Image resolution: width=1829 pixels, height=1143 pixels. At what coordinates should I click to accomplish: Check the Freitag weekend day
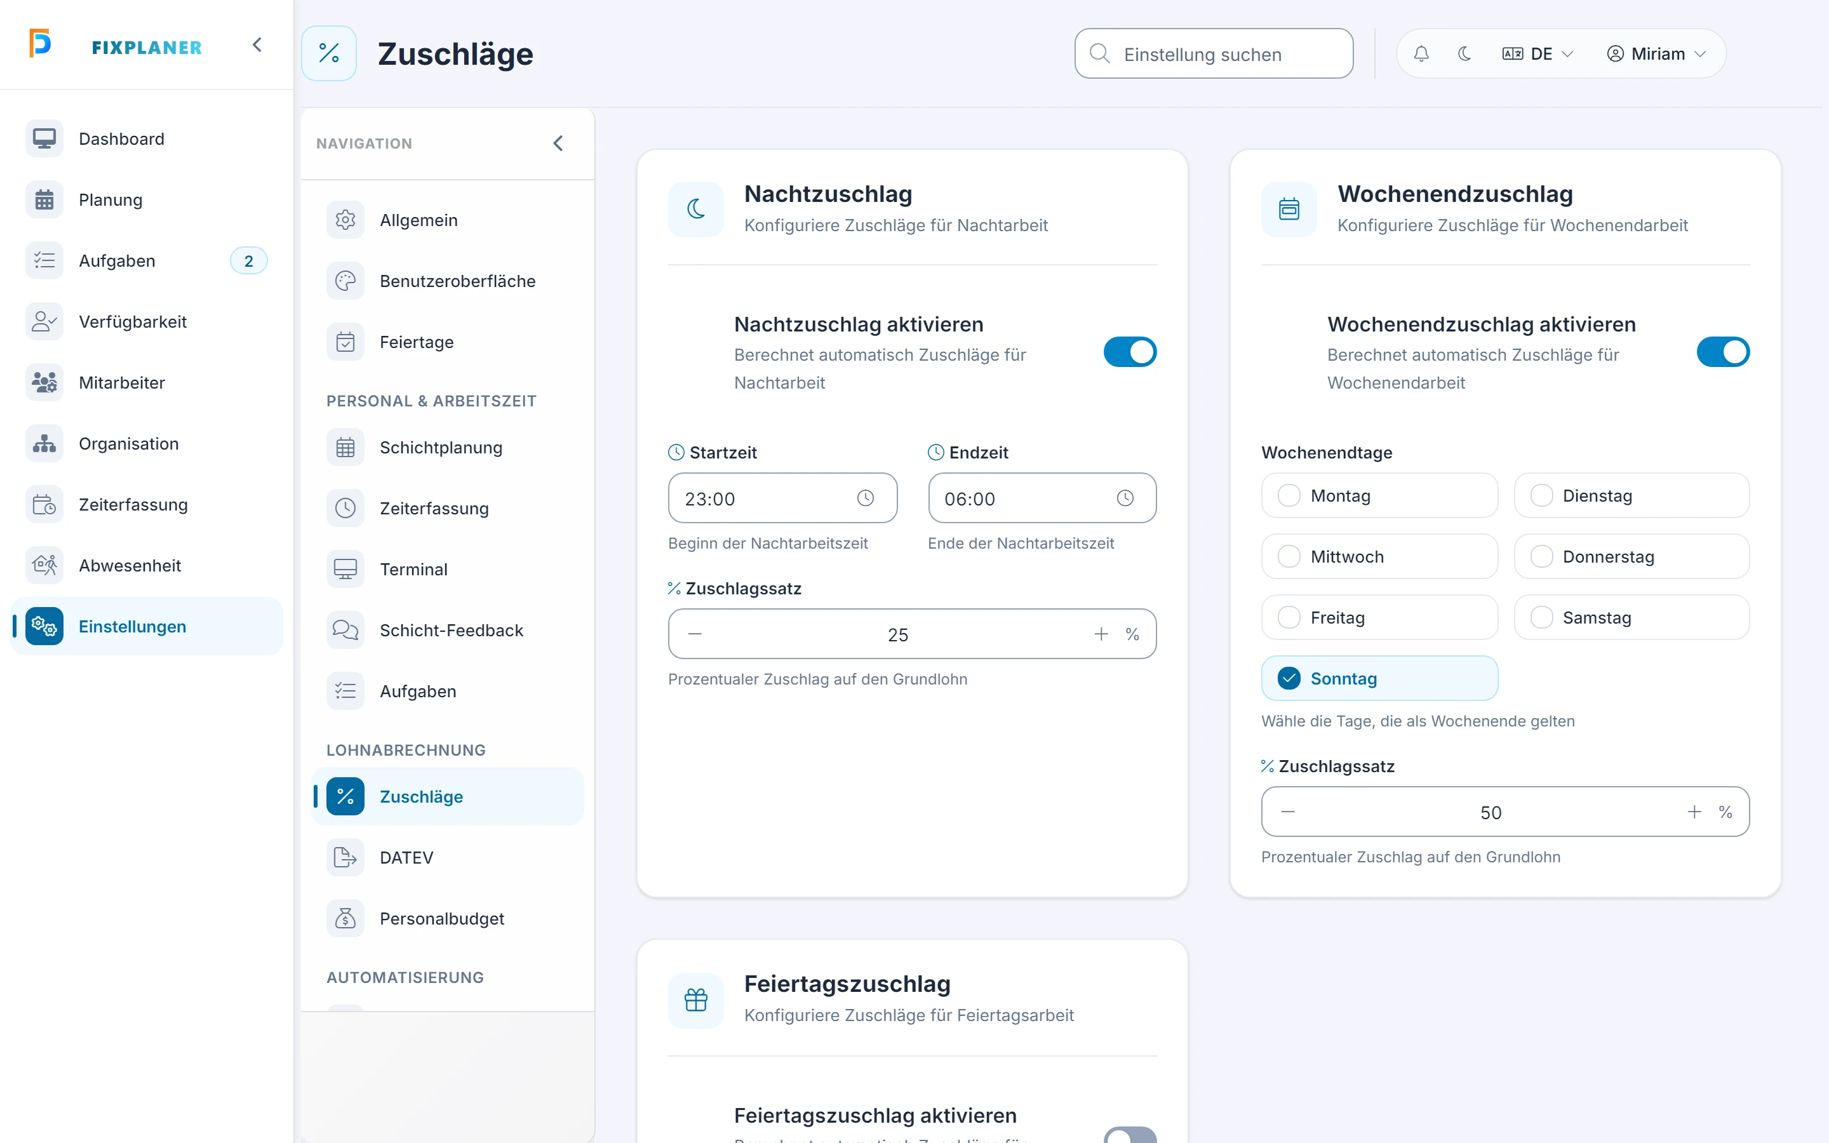[x=1379, y=618]
